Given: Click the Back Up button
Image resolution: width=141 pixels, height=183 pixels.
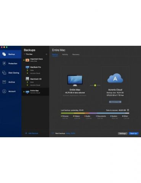Looking at the screenshot, I should click(x=133, y=133).
